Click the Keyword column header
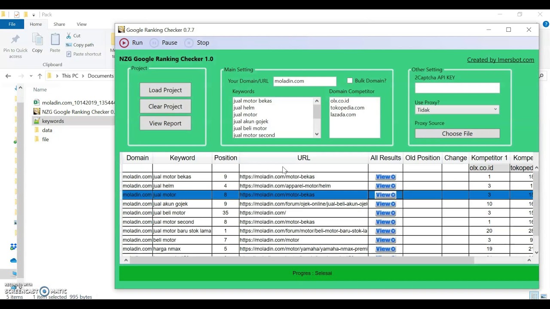This screenshot has width=550, height=309. (x=182, y=158)
